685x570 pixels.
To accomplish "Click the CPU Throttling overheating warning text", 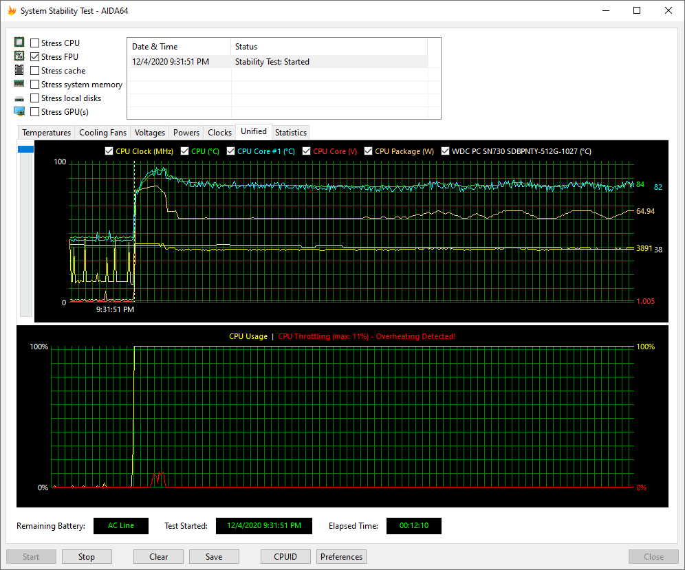I will pos(367,336).
